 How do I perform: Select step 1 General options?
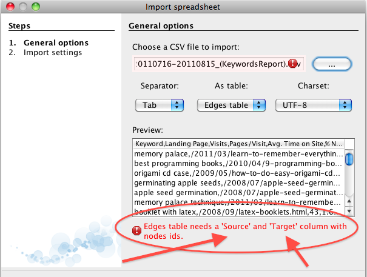pyautogui.click(x=49, y=42)
